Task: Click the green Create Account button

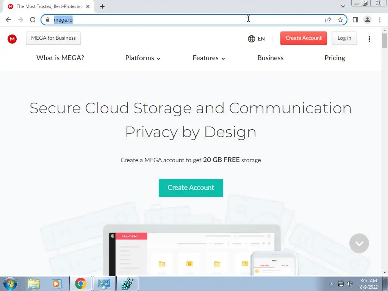Action: (x=191, y=188)
